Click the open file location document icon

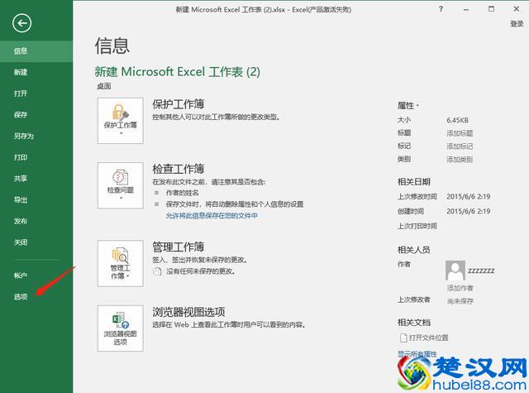(403, 338)
